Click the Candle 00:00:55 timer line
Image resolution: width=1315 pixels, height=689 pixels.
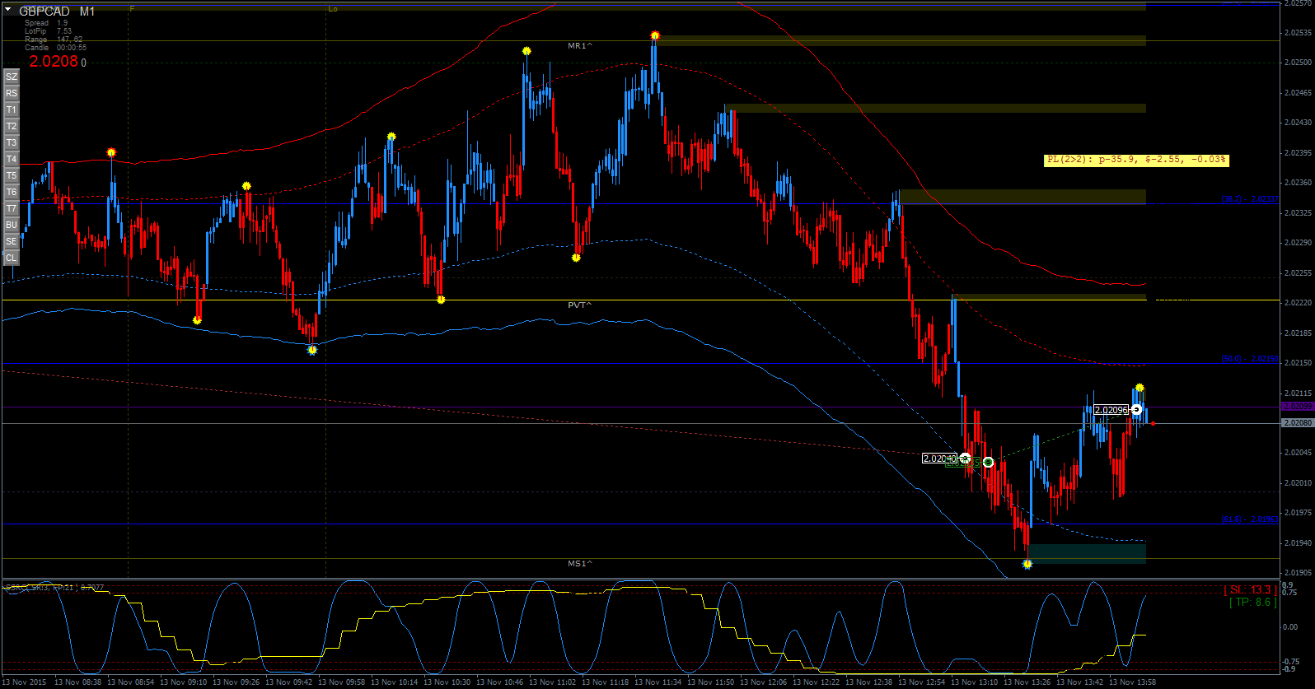tap(55, 48)
